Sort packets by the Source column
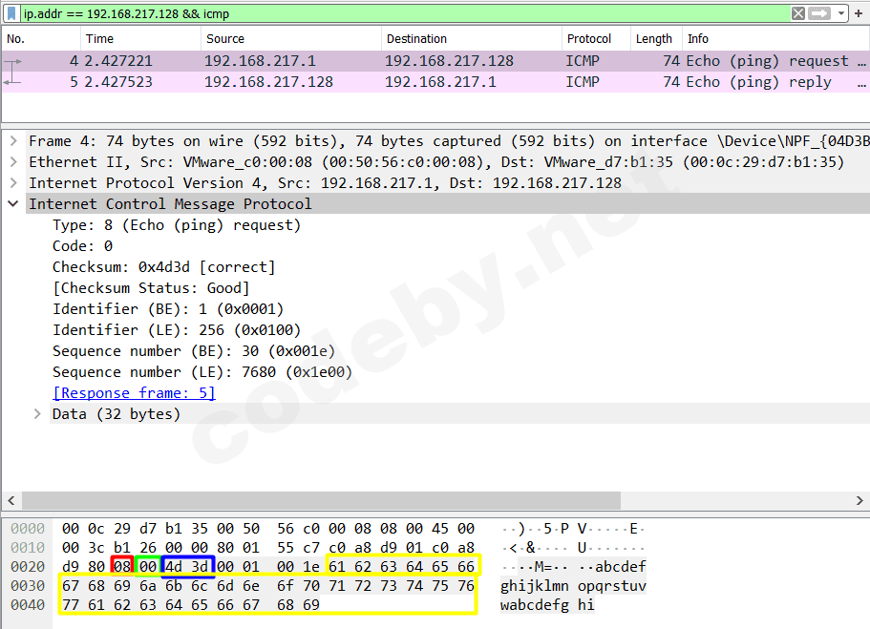 point(291,39)
